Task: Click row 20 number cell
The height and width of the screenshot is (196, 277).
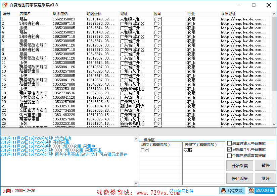Action: [4, 102]
